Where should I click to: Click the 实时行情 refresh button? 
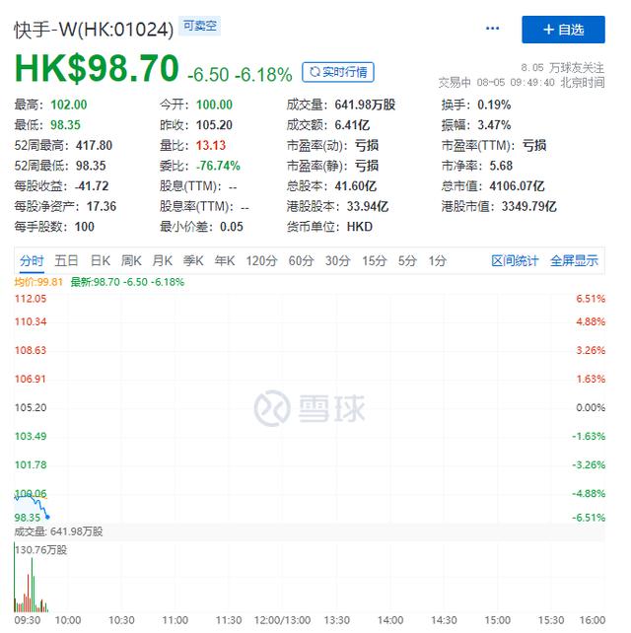pyautogui.click(x=338, y=72)
